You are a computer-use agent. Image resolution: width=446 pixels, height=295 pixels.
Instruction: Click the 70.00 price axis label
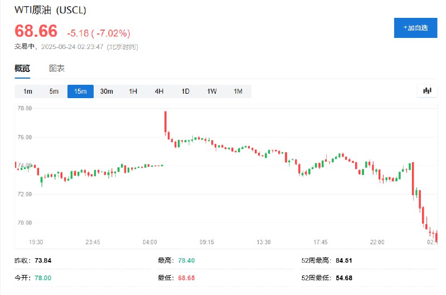tap(25, 223)
